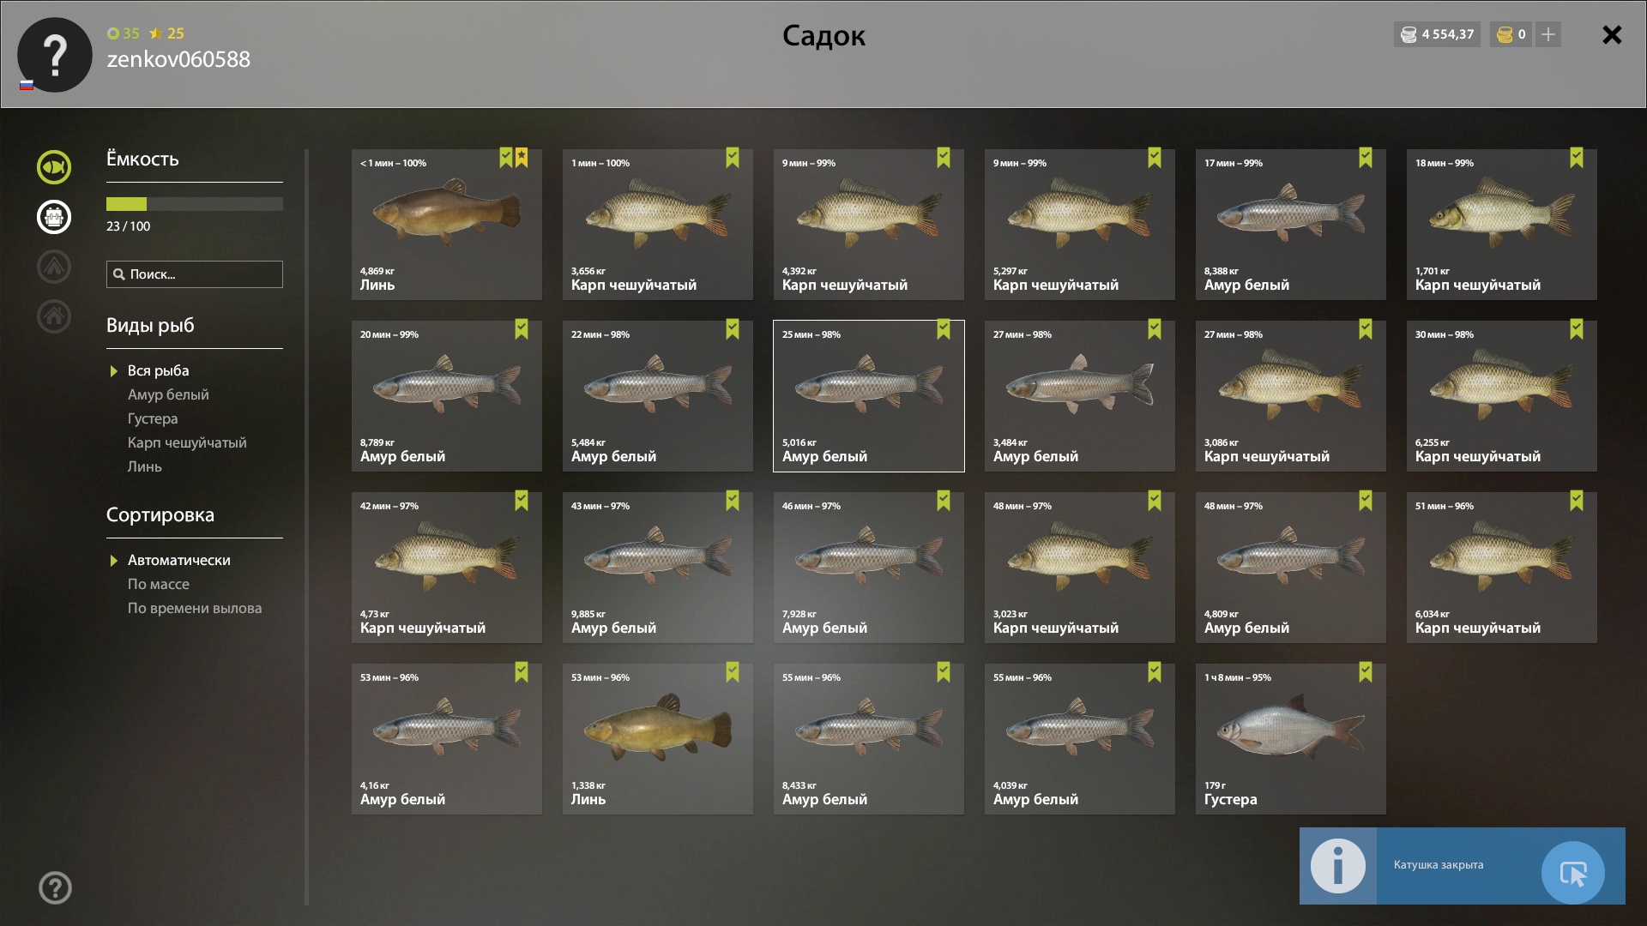
Task: Click the greyed-out house sidebar icon
Action: [x=53, y=316]
